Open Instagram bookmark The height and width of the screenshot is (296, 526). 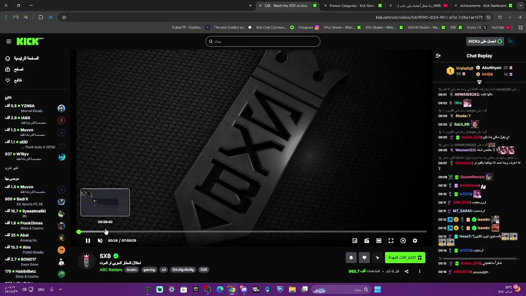tap(309, 28)
